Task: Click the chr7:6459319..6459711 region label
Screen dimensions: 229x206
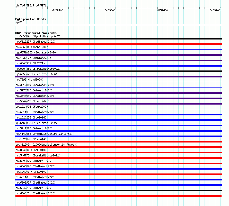Action: tap(32, 5)
